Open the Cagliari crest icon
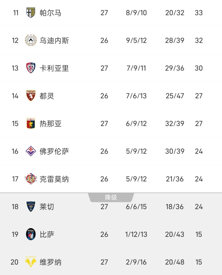Viewport: 222px width, 275px height. coord(31,68)
